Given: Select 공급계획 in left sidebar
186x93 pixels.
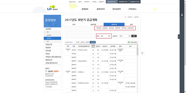Looking at the screenshot, I should pyautogui.click(x=52, y=29).
